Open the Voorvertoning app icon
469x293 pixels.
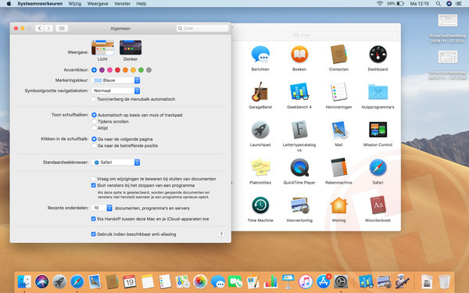pos(299,205)
